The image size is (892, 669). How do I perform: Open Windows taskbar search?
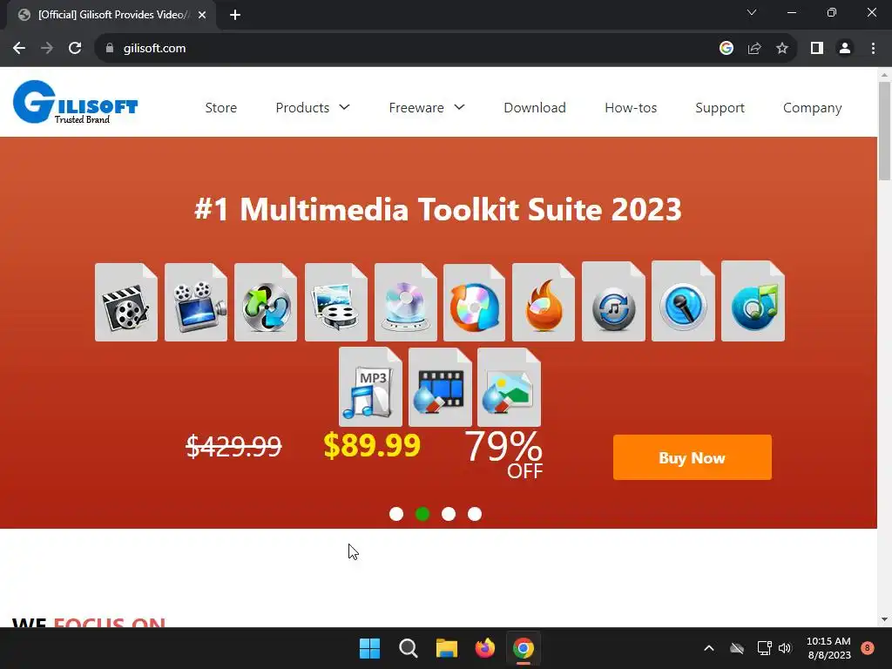(409, 648)
